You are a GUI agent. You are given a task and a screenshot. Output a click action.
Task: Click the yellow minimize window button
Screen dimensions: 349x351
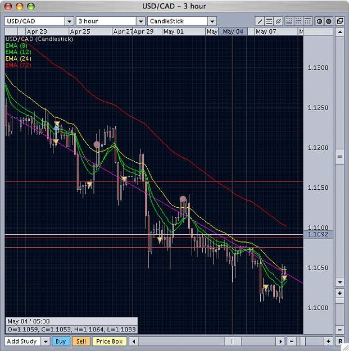[x=20, y=7]
